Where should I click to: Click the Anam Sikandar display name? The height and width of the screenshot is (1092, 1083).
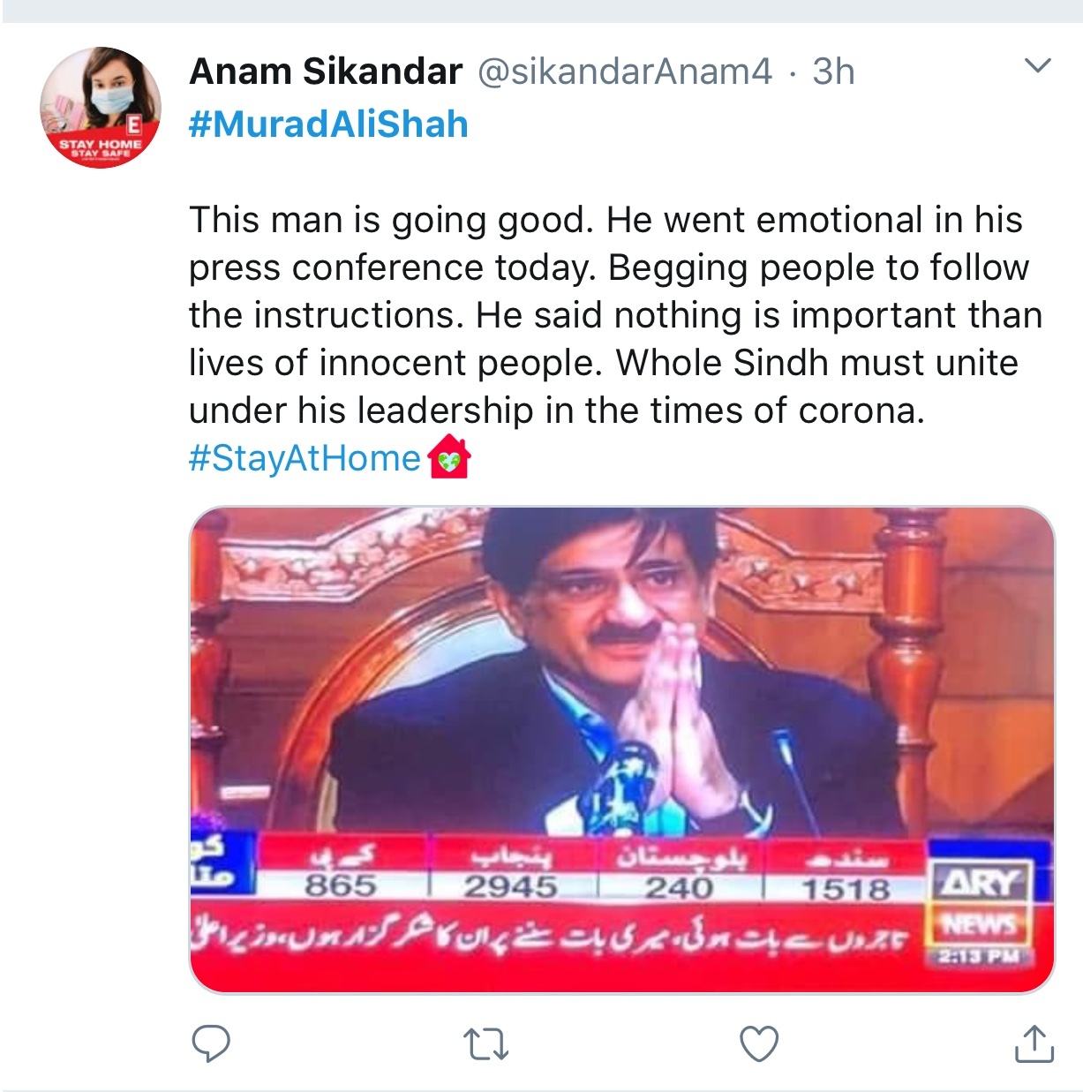tap(326, 72)
